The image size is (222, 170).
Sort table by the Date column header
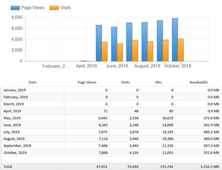(x=33, y=82)
